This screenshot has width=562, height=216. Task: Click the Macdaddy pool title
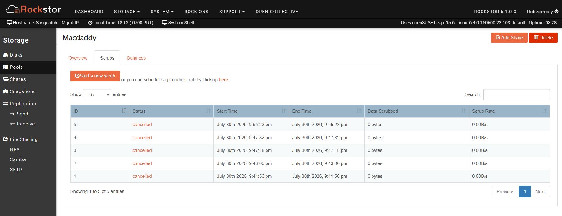[80, 38]
